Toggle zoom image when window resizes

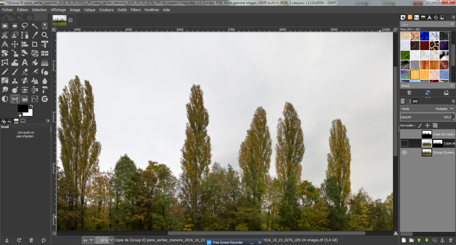click(395, 30)
